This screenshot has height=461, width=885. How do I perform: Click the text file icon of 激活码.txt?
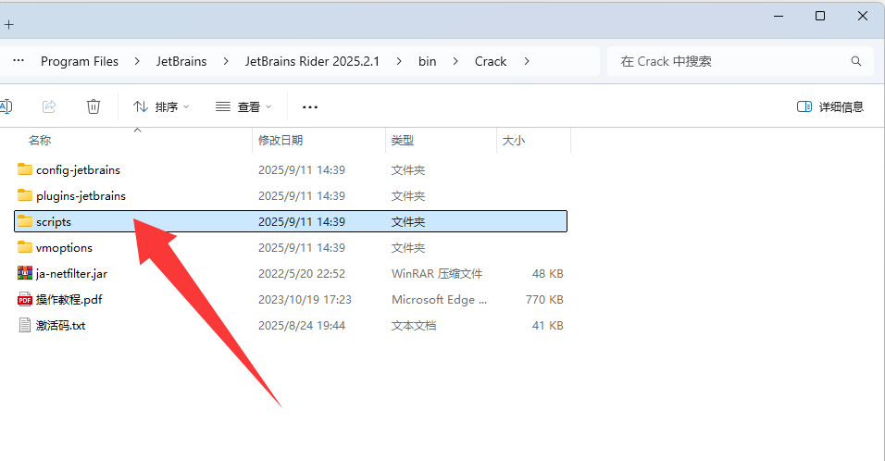(x=25, y=325)
